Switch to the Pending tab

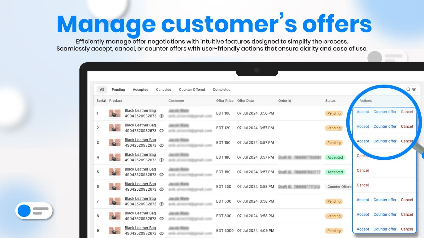click(x=118, y=90)
